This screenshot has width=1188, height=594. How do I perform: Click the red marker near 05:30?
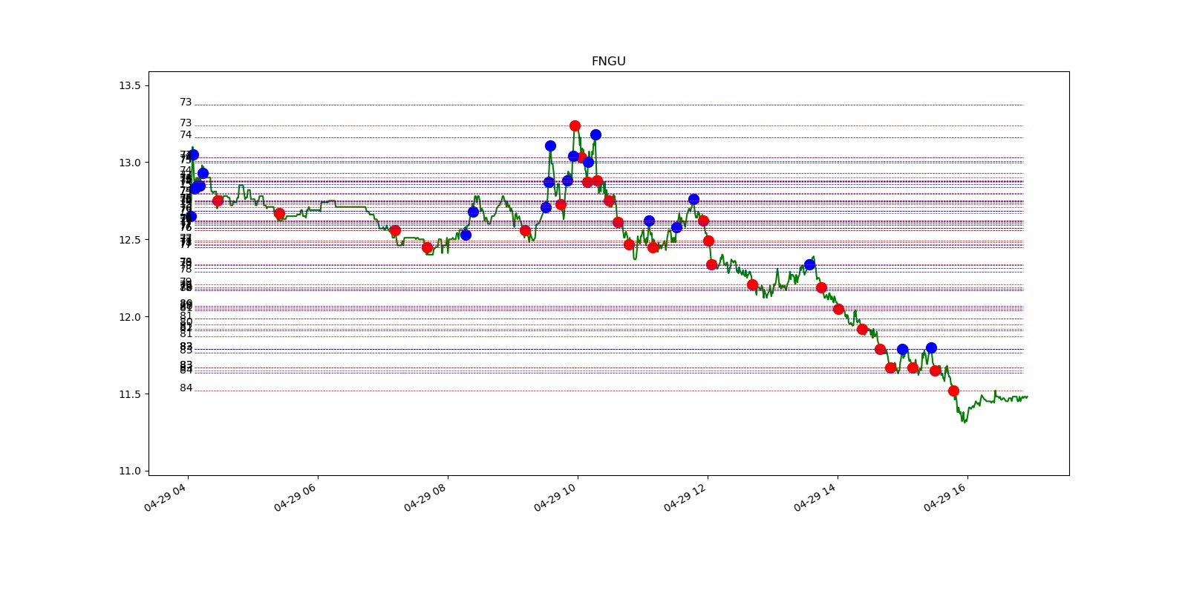(x=279, y=213)
